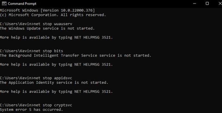This screenshot has height=113, width=222.
Task: Maximize the Command Prompt window
Action: (207, 3)
